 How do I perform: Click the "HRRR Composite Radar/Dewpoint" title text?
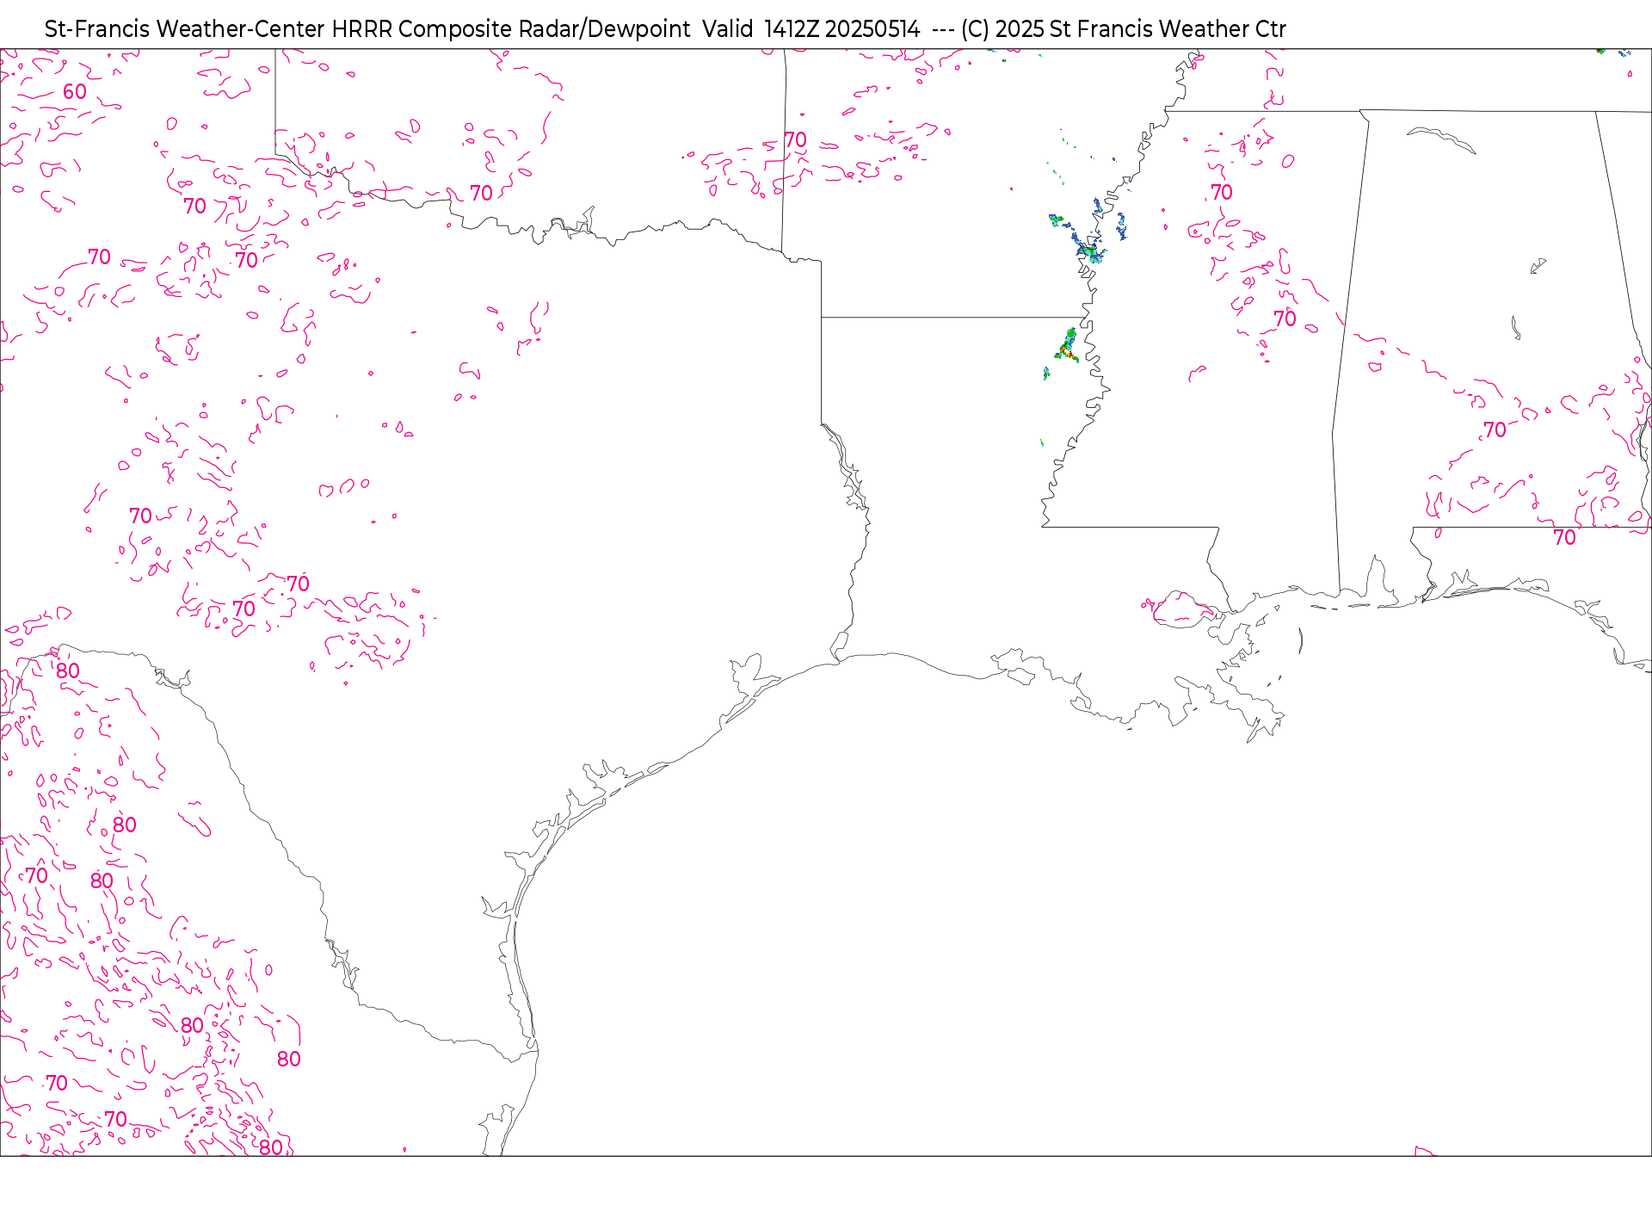511,29
